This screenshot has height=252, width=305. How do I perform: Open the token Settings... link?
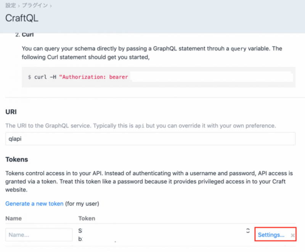point(271,235)
